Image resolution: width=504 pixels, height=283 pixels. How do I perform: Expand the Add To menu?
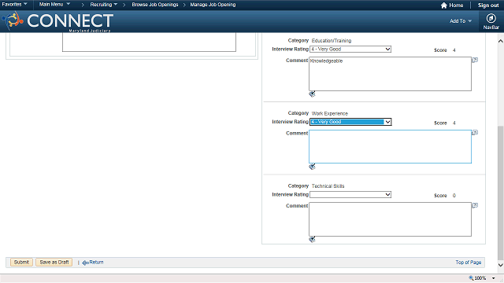[460, 21]
